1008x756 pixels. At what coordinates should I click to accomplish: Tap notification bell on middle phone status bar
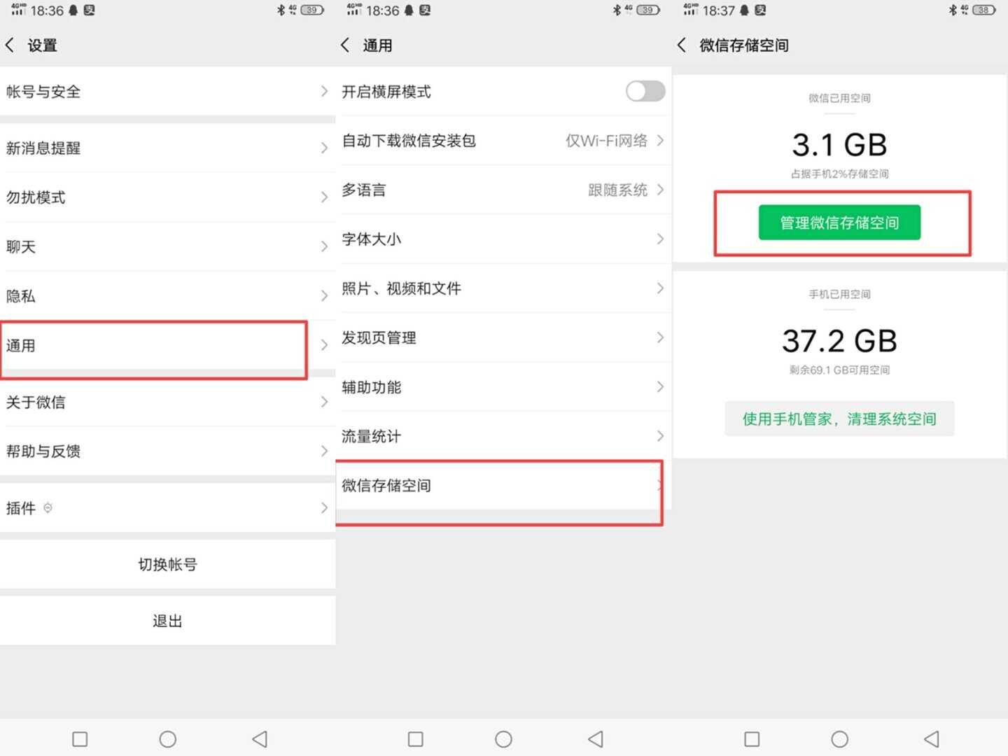(x=409, y=10)
